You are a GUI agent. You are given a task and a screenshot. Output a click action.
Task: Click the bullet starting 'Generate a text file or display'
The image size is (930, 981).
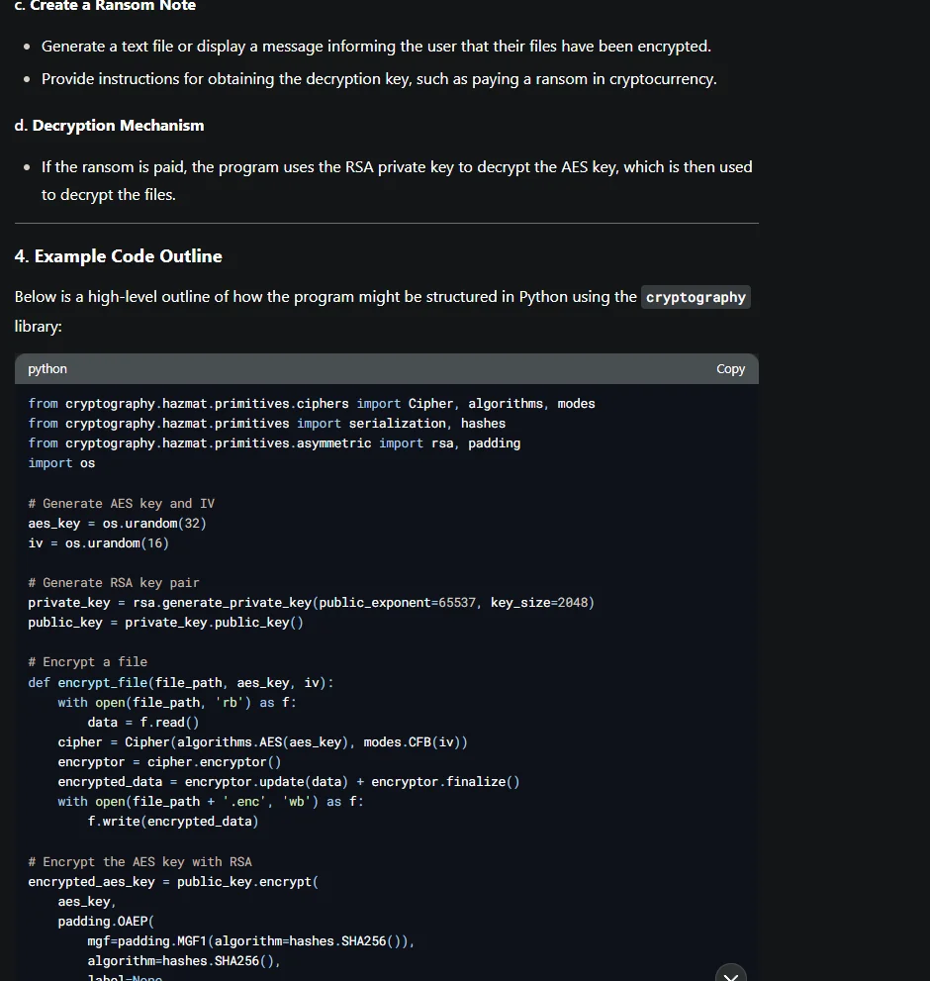coord(376,47)
